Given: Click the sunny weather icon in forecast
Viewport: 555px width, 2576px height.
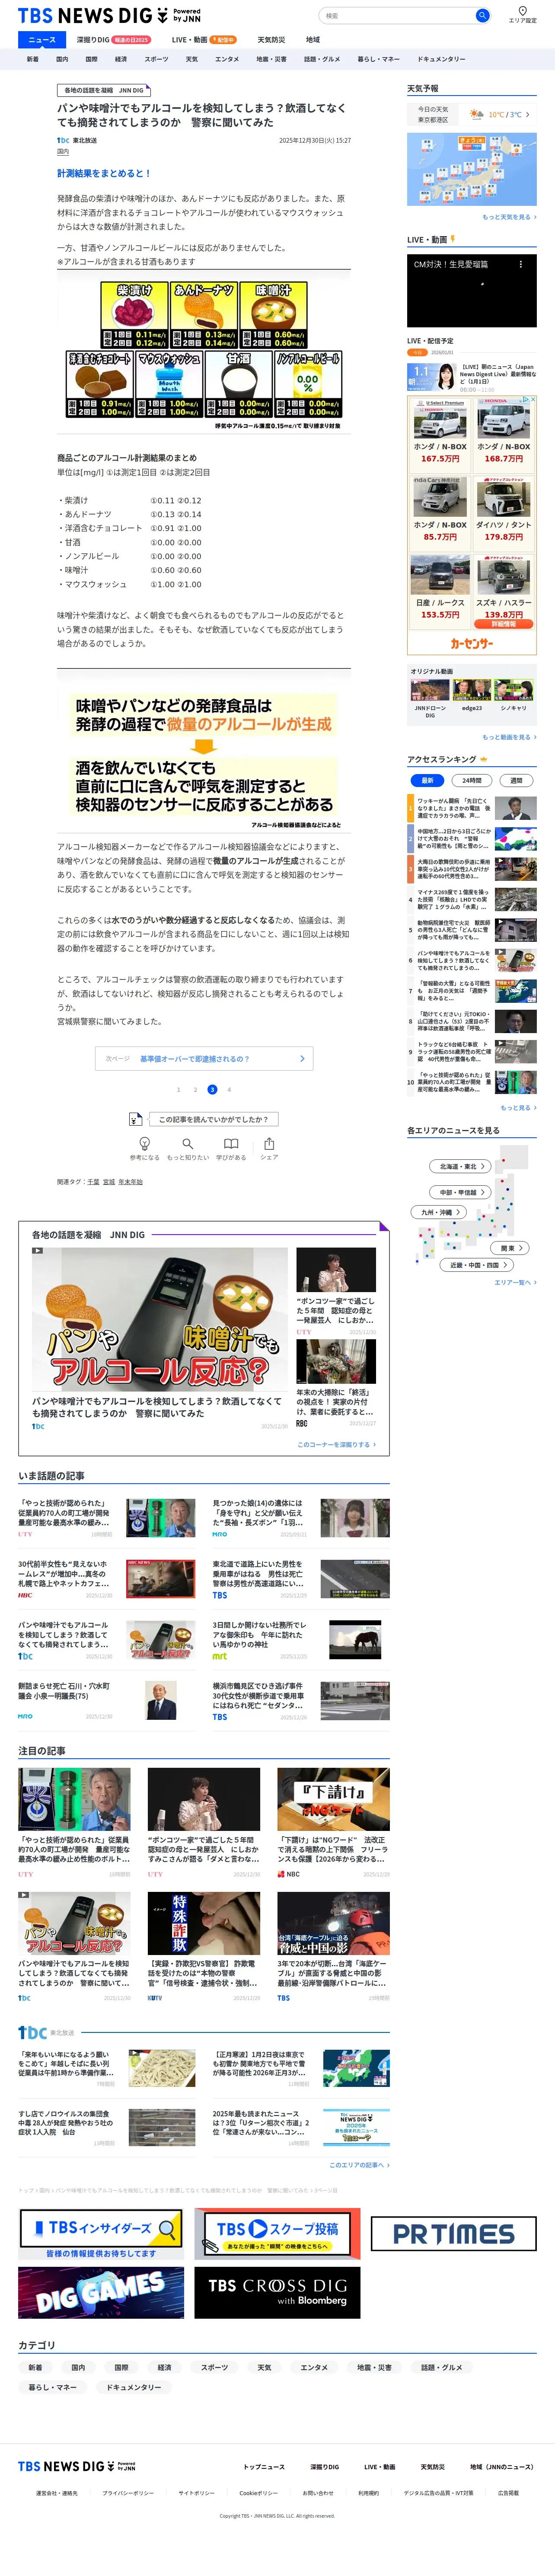Looking at the screenshot, I should [x=477, y=115].
